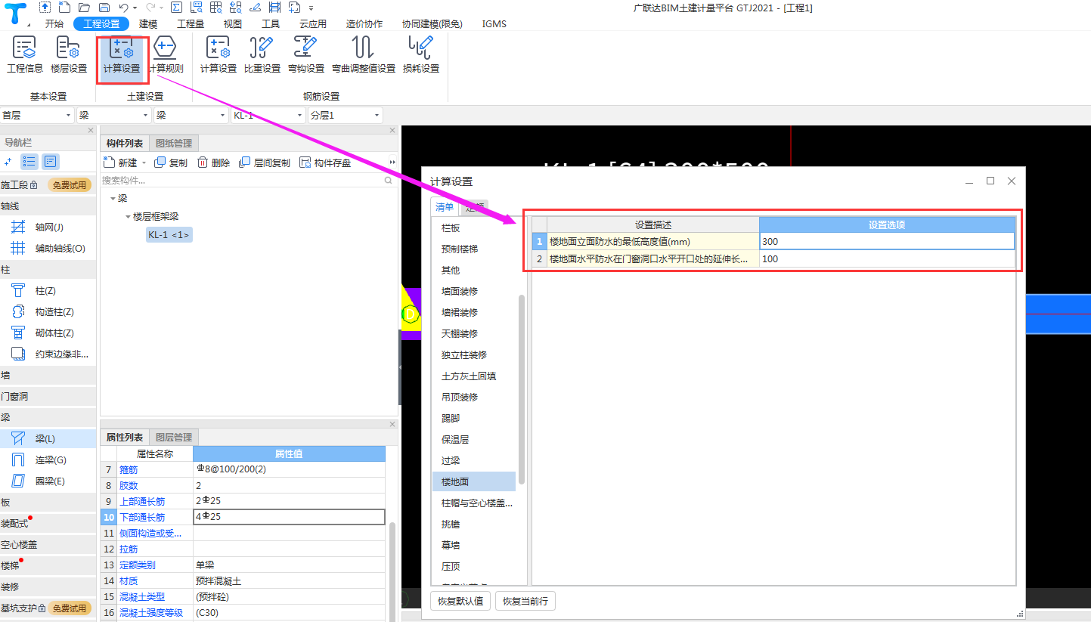Open the undo history dropdown arrow
Screen dimensions: 1091x622
click(x=135, y=8)
